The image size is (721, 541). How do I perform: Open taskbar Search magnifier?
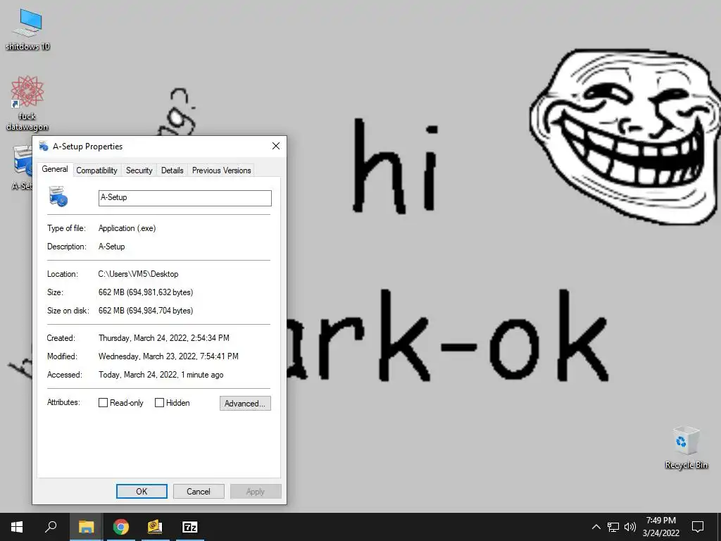51,527
